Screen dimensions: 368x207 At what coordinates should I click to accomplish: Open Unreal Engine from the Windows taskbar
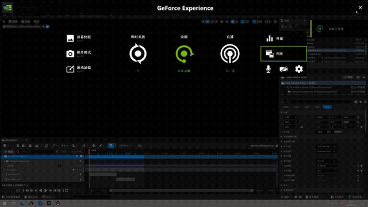tap(31, 203)
